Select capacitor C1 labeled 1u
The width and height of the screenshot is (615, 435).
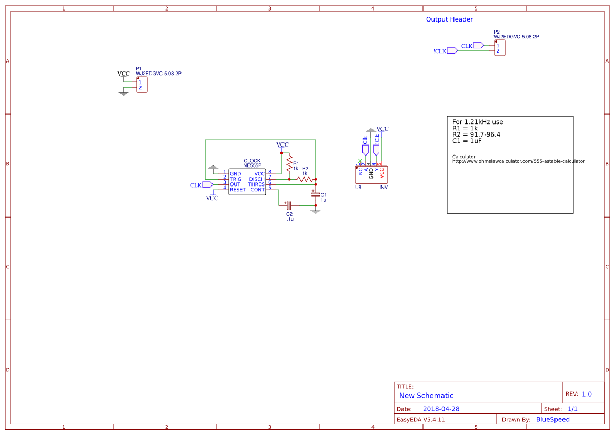click(x=316, y=195)
